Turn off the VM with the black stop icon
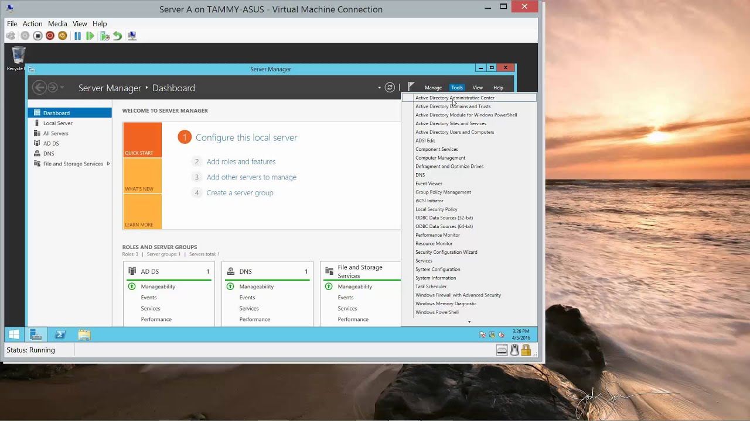750x421 pixels. (x=37, y=36)
